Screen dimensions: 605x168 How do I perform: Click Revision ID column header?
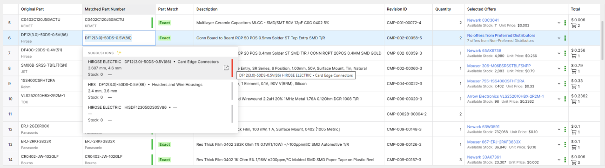point(408,9)
